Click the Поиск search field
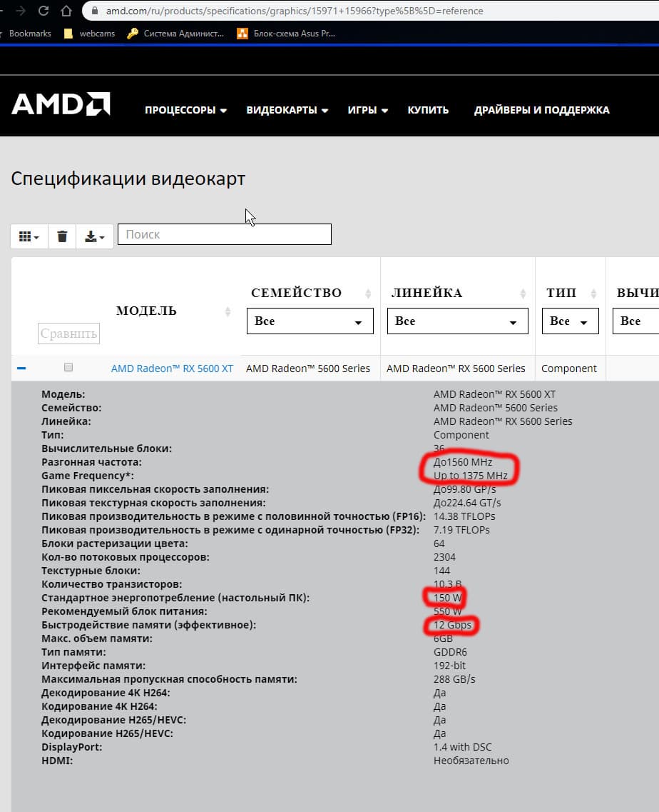Viewport: 659px width, 812px height. [x=224, y=234]
